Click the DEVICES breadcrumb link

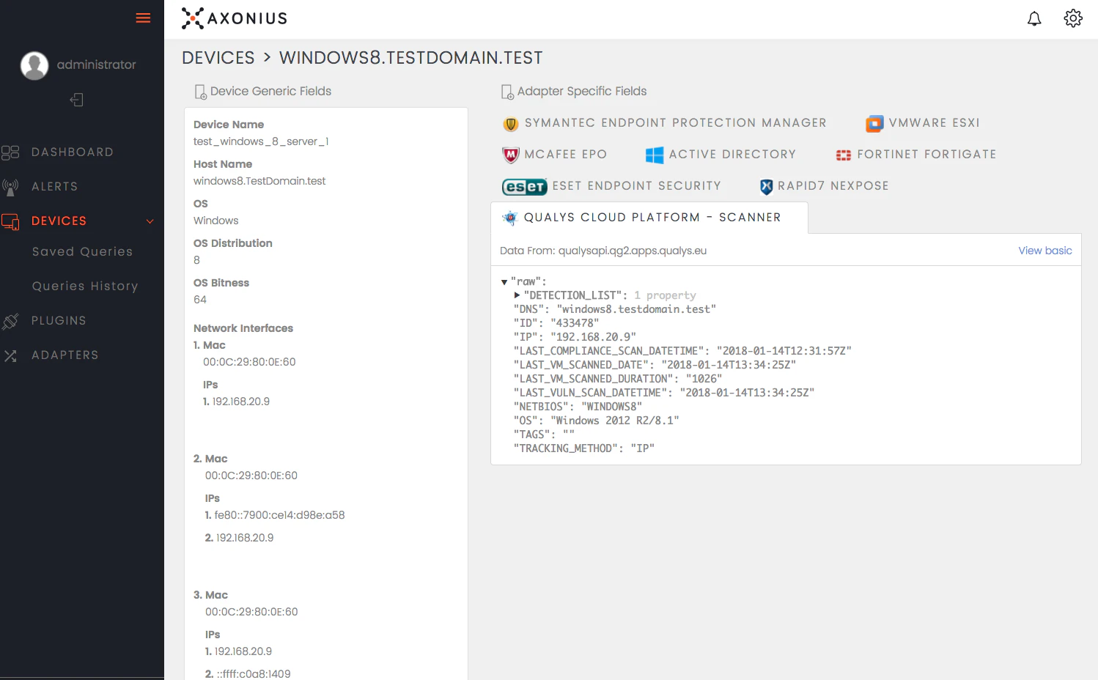tap(218, 58)
